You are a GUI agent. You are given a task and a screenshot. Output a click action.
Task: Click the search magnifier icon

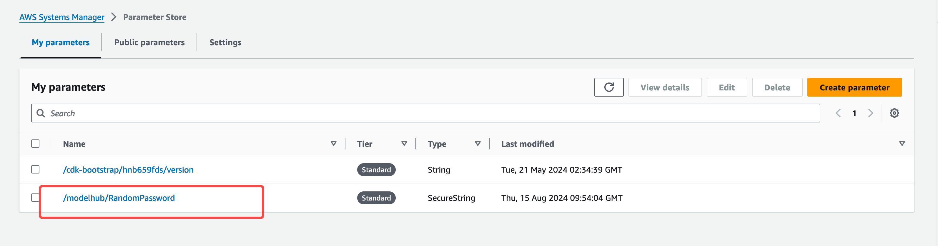pos(41,113)
